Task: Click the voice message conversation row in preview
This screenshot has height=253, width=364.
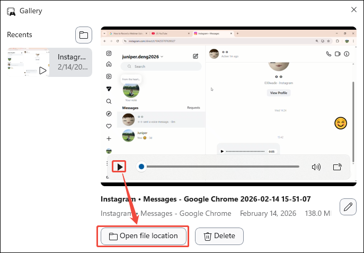Action: (x=161, y=119)
